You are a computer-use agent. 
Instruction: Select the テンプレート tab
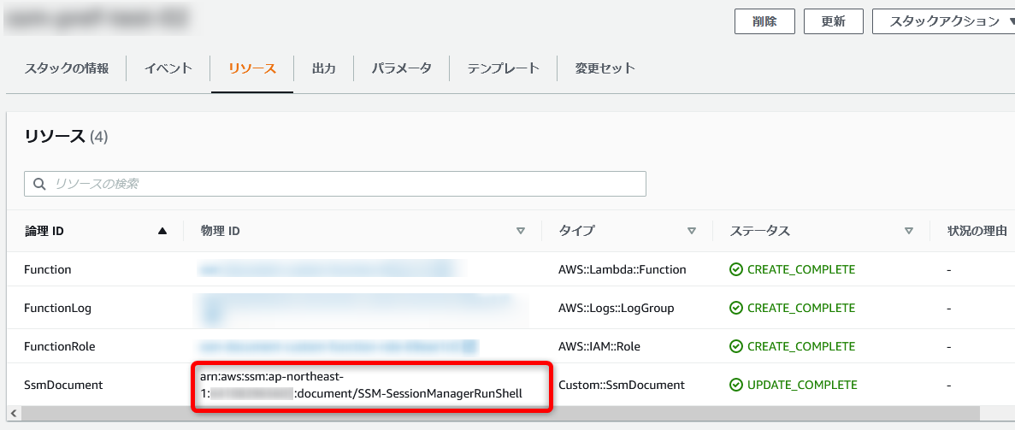click(x=504, y=68)
